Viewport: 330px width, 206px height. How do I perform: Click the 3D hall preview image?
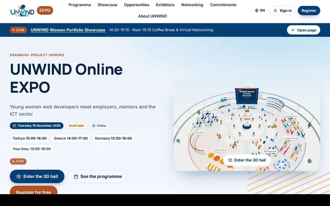click(247, 125)
